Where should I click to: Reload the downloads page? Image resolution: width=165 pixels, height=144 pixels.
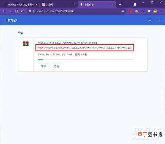(16, 11)
